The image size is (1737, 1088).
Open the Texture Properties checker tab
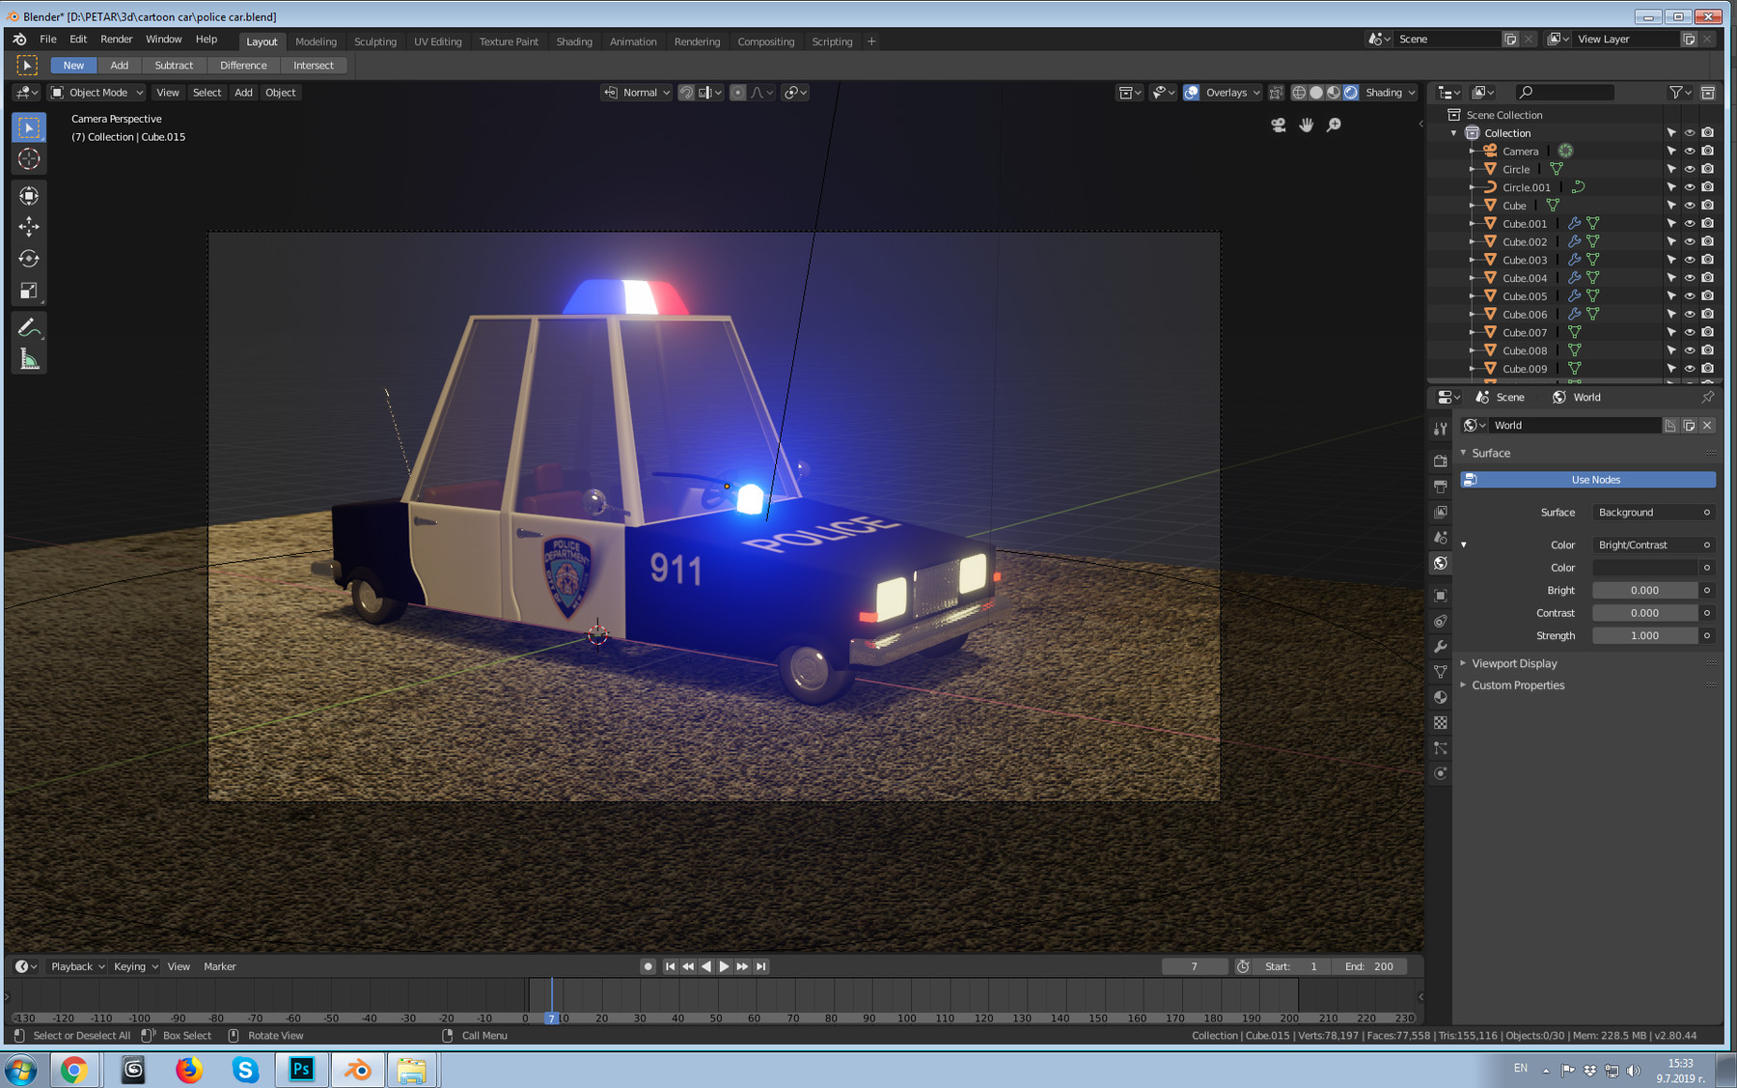coord(1441,722)
